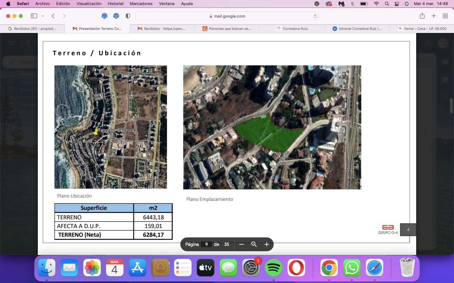Open Messages from the Dock
454x283 pixels.
228,268
